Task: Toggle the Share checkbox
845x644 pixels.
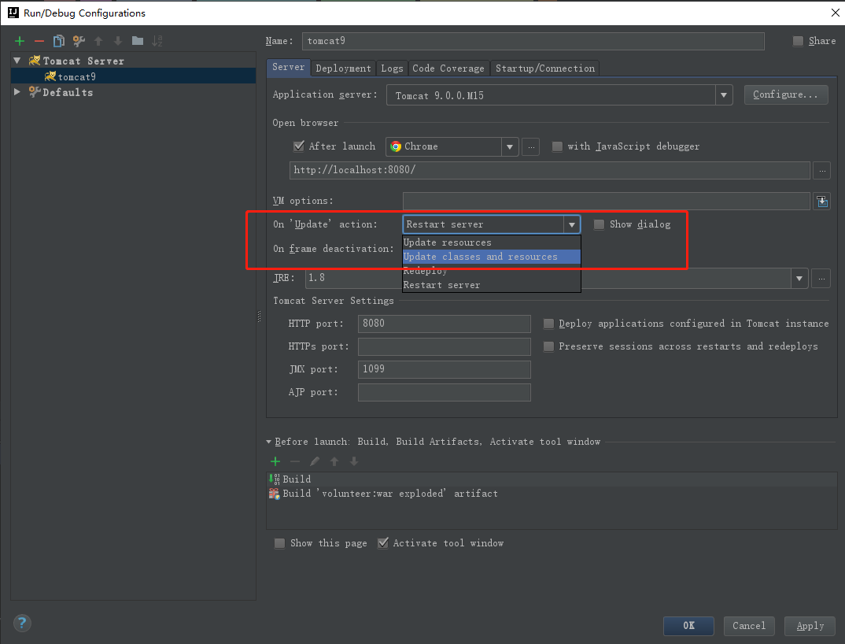Action: (x=798, y=41)
